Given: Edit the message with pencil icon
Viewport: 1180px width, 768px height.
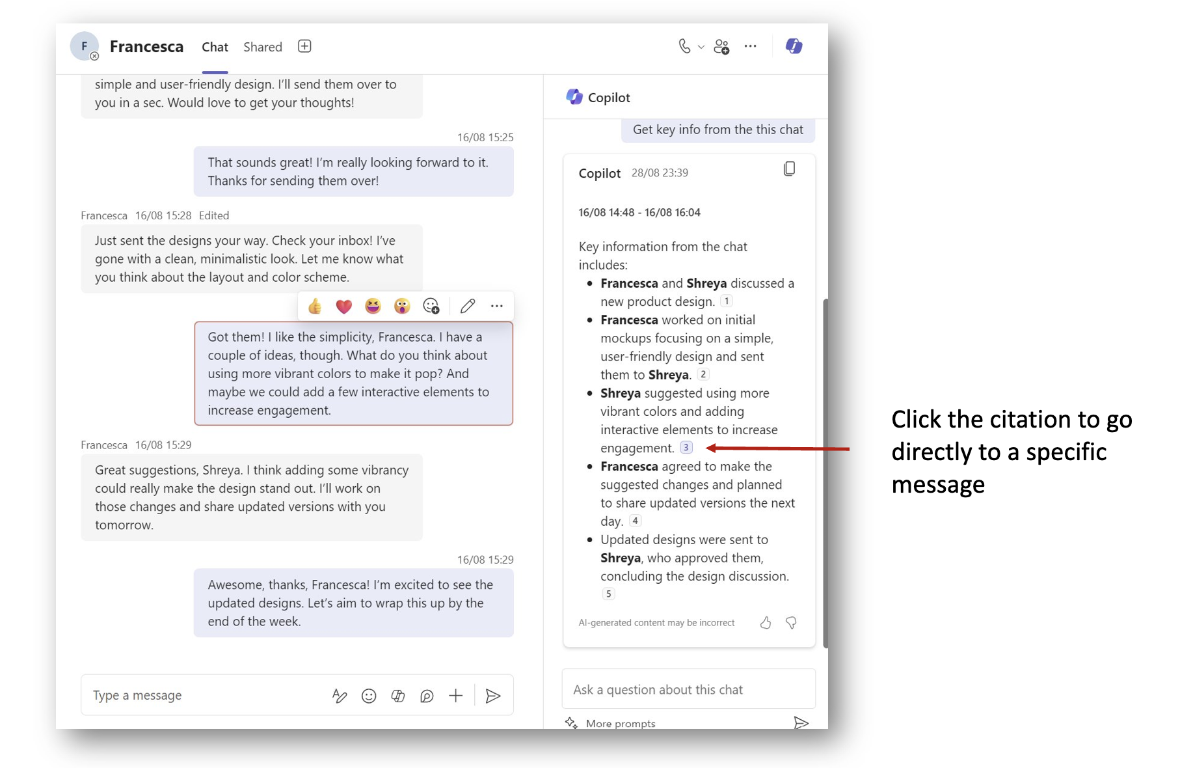Looking at the screenshot, I should (468, 306).
